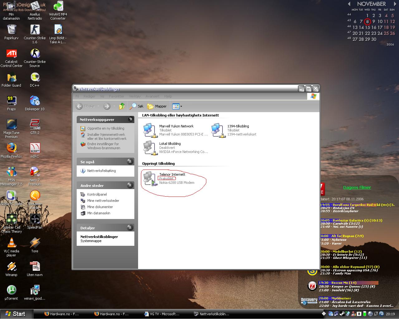Launch Diskeeper 10 shortcut
Viewport: 399px width, 319px height.
35,103
